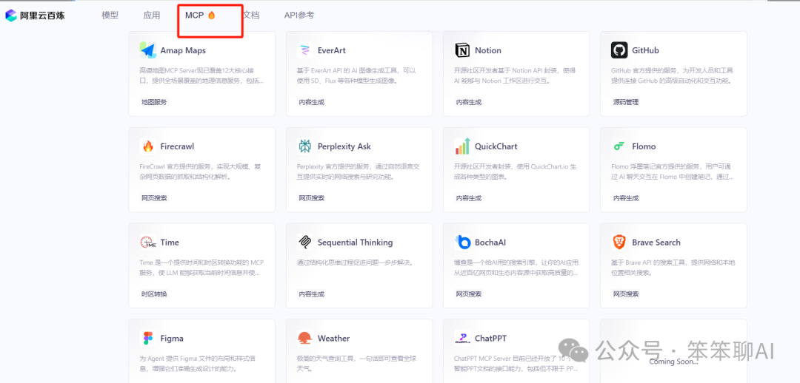Click the Figma logo icon
The width and height of the screenshot is (800, 383).
pos(148,338)
